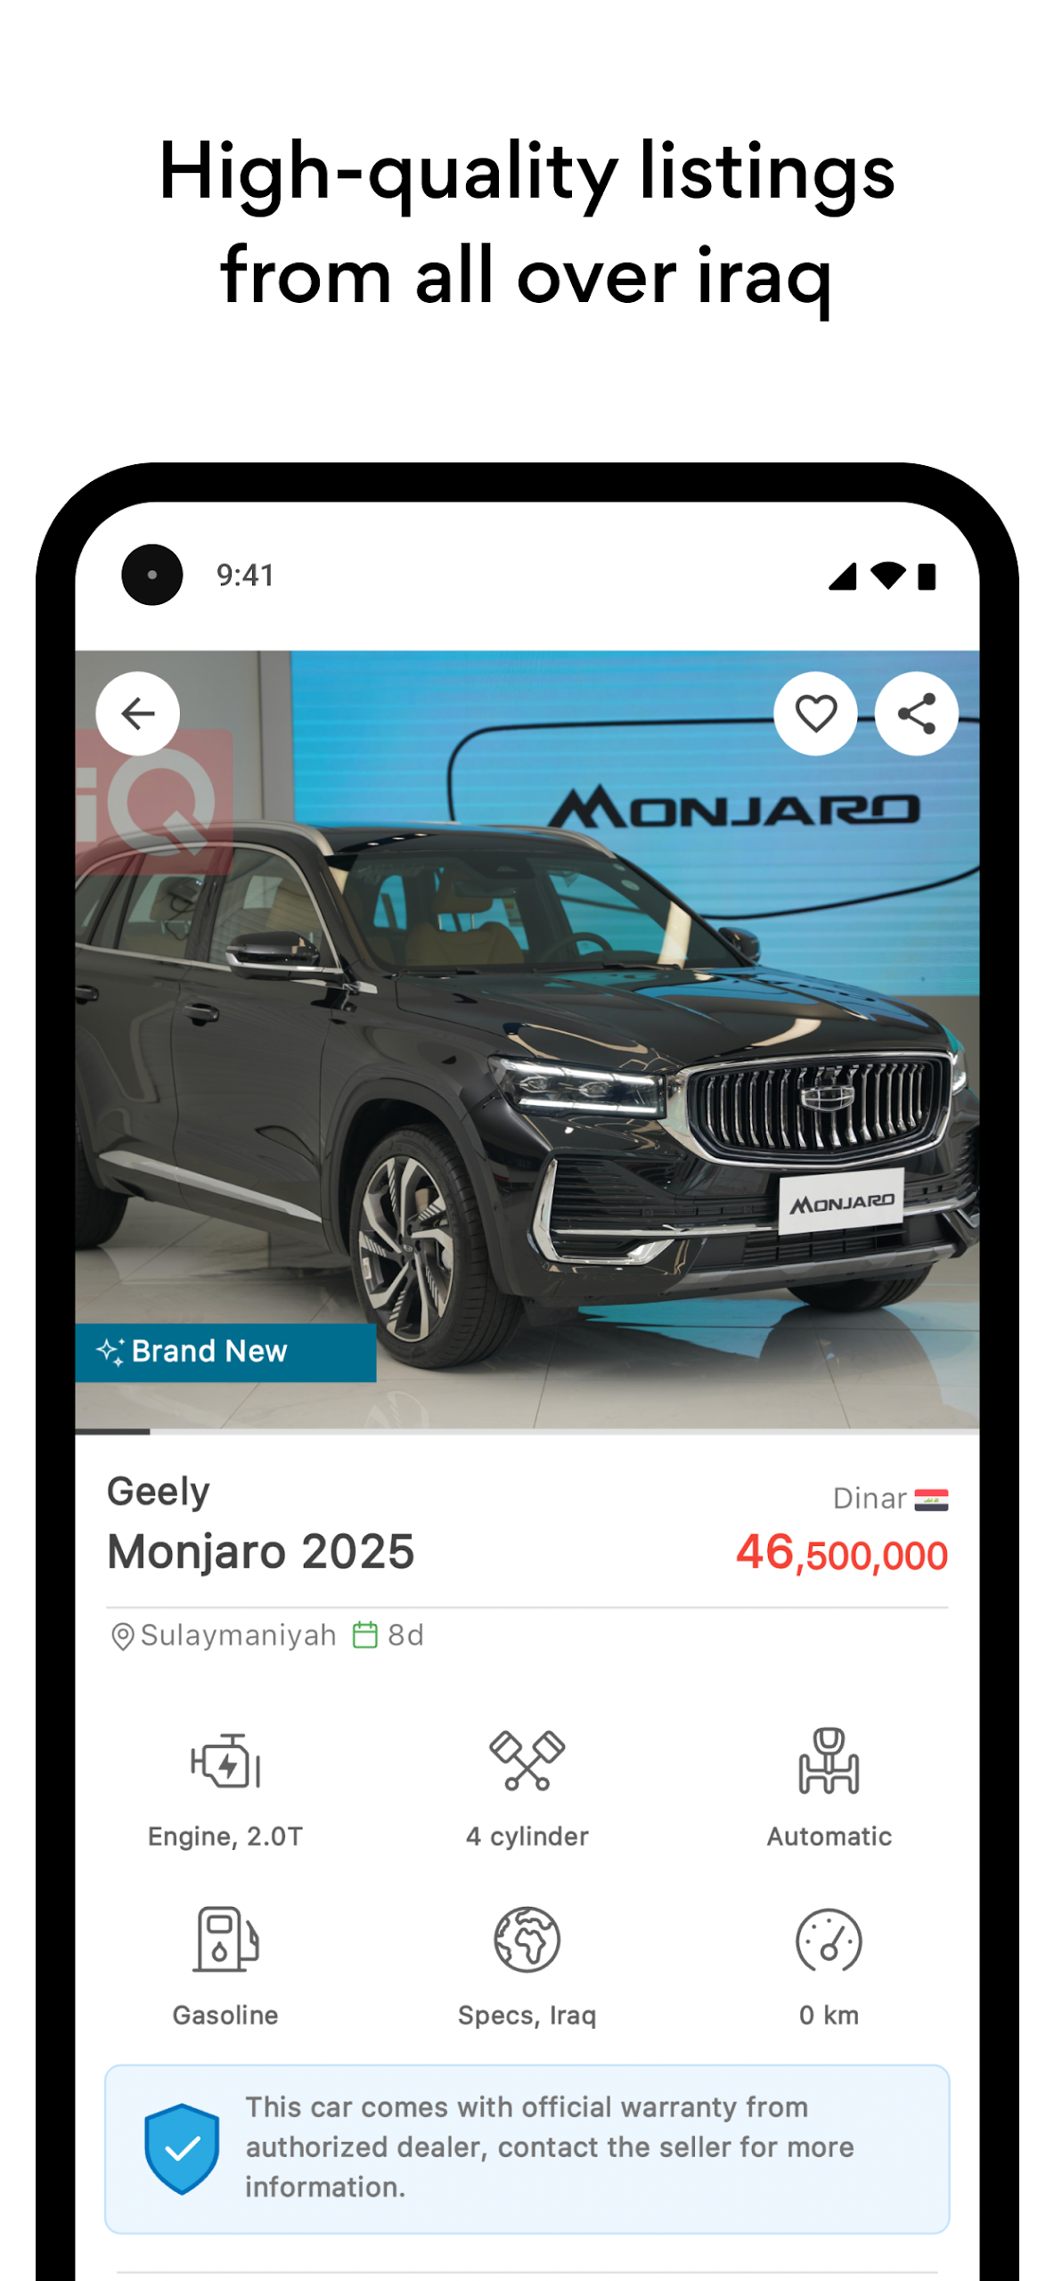Click the Geely brand name

(x=159, y=1492)
